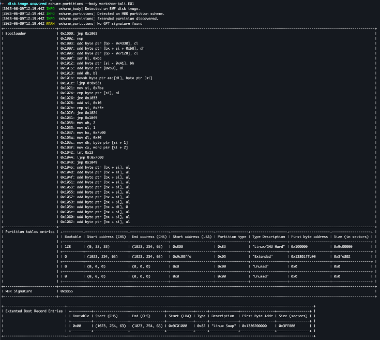
Task: Click the disassembly line '0x1002: nop'
Action: coord(72,38)
